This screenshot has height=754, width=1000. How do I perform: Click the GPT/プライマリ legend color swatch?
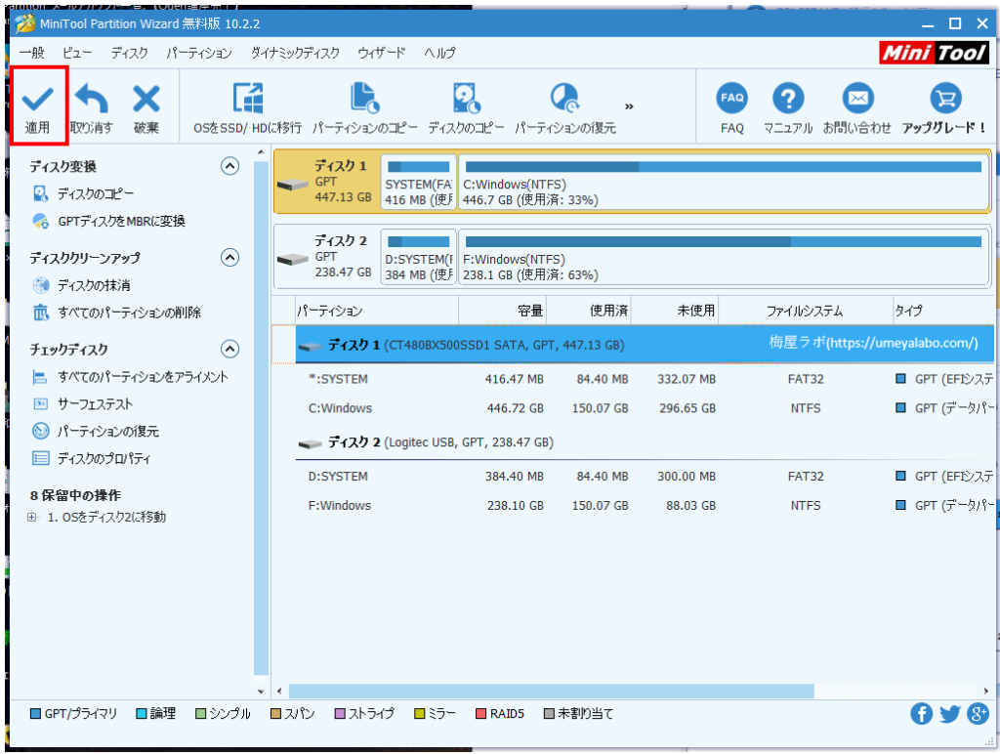point(36,713)
